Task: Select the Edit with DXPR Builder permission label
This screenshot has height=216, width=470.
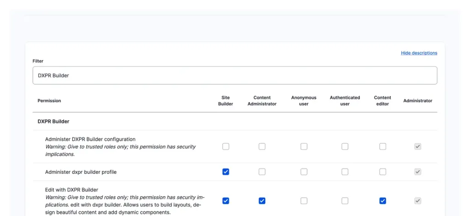Action: [x=72, y=190]
